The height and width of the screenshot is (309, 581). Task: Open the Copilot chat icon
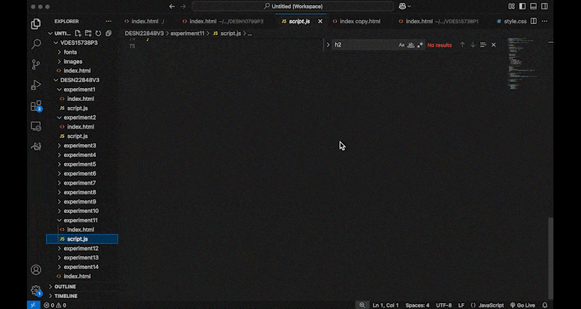click(402, 7)
